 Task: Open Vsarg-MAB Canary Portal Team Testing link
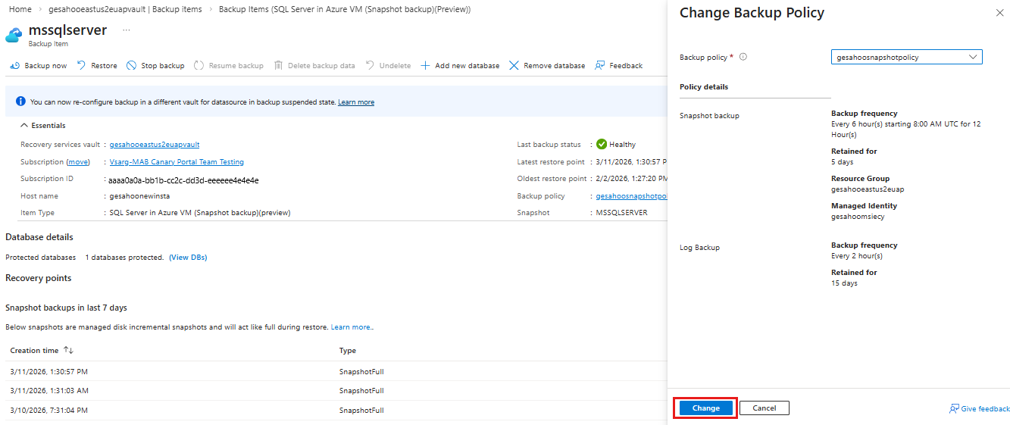click(177, 162)
